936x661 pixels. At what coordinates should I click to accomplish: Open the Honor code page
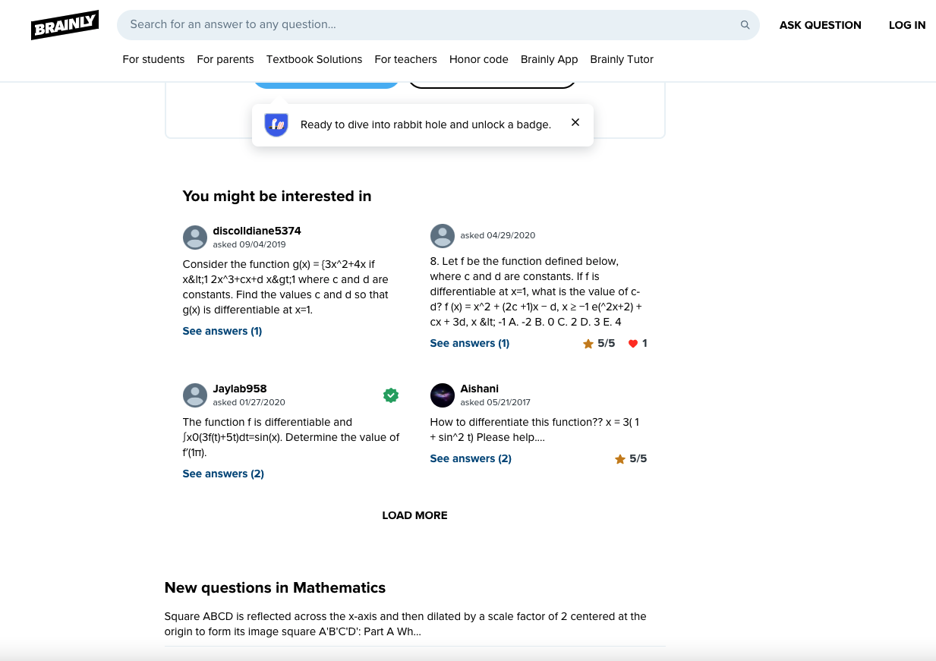[x=478, y=59]
